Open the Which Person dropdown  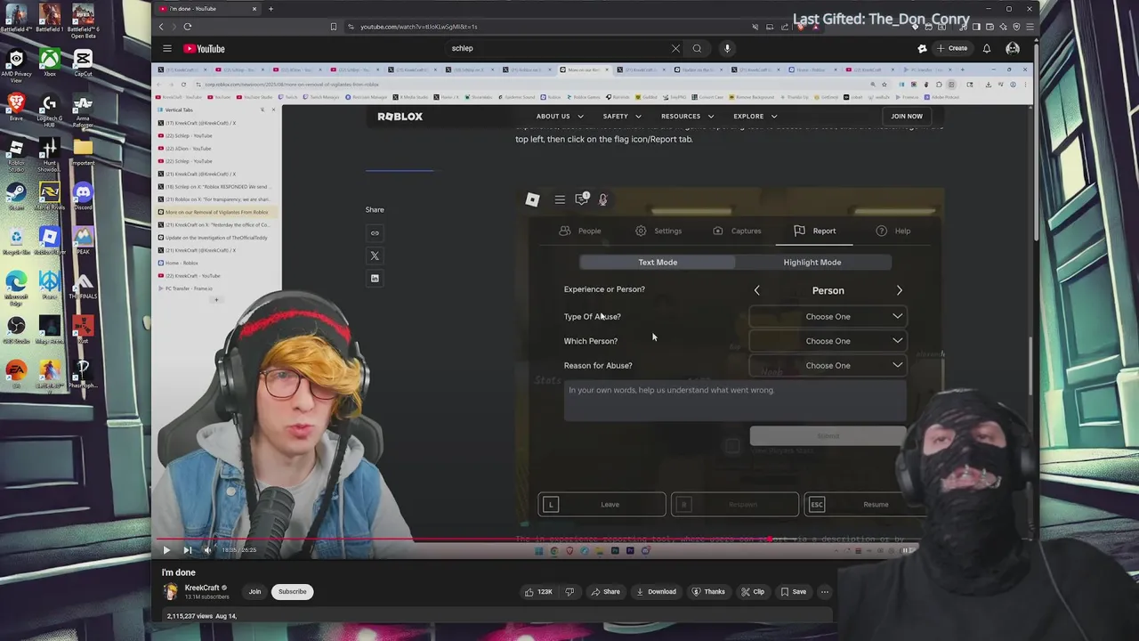[x=828, y=341]
